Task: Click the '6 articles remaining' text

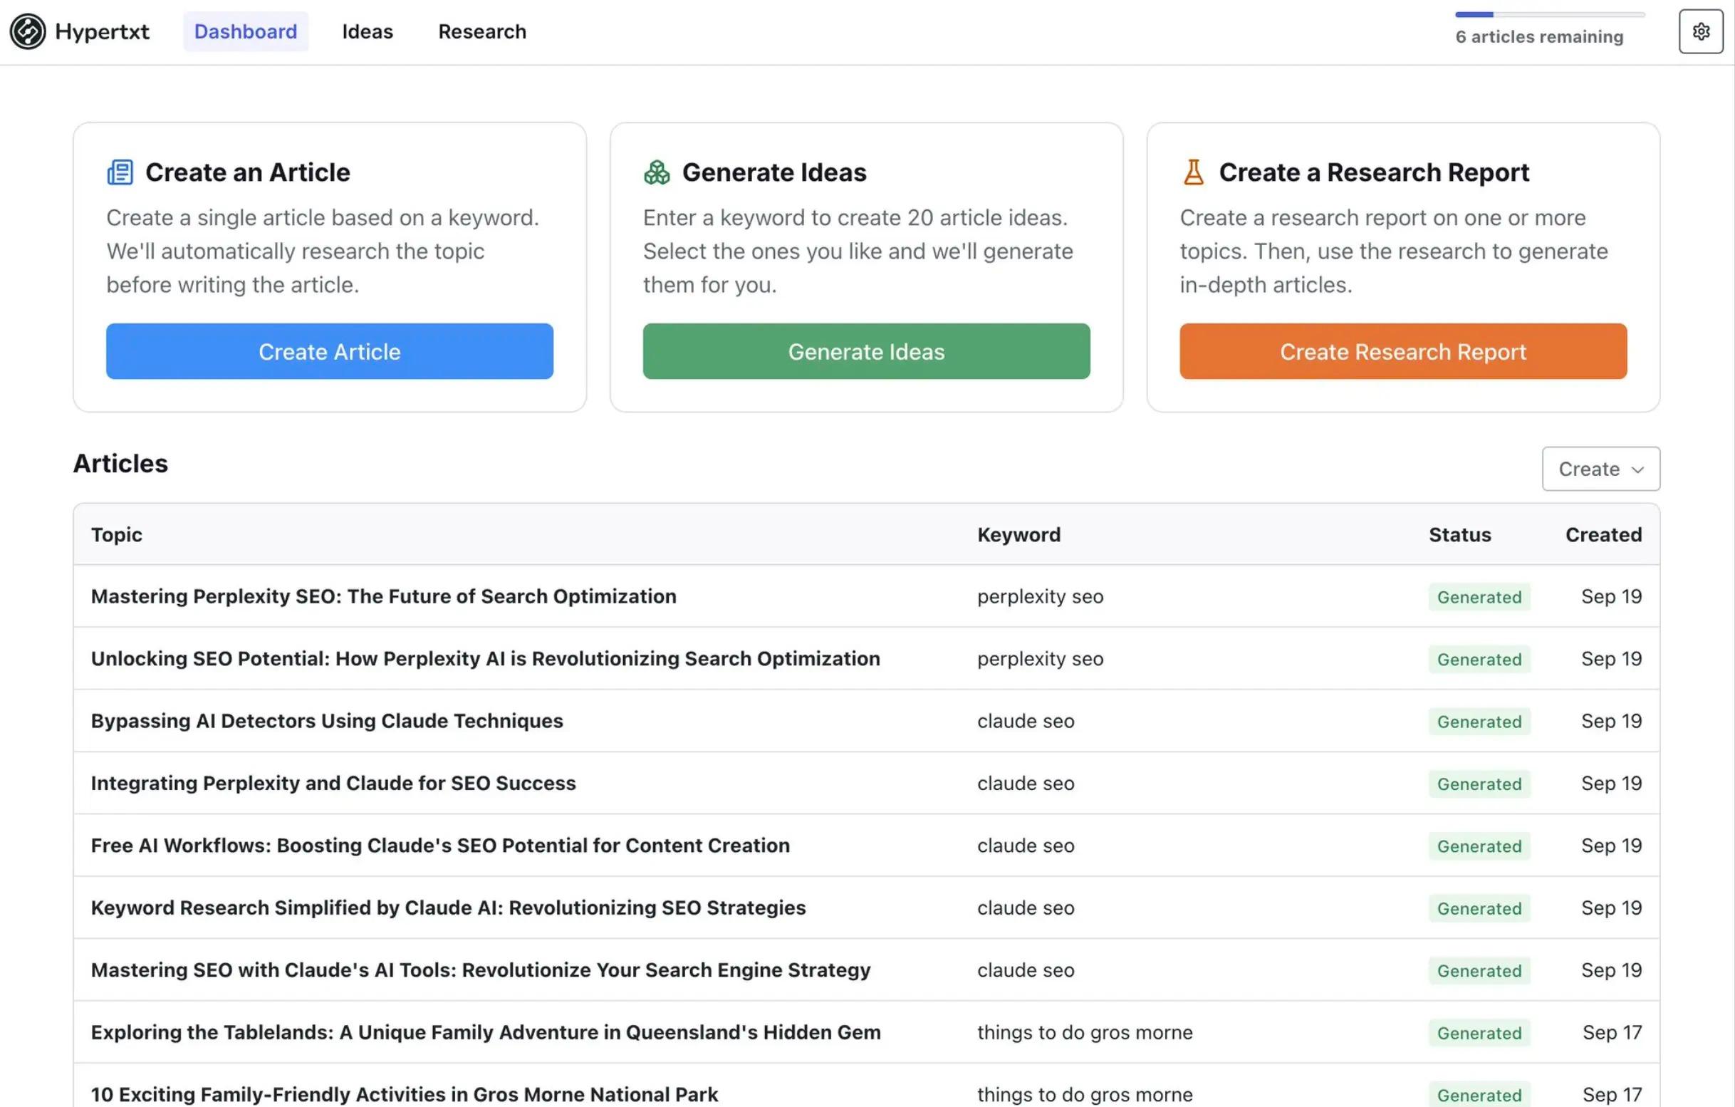Action: [1539, 37]
